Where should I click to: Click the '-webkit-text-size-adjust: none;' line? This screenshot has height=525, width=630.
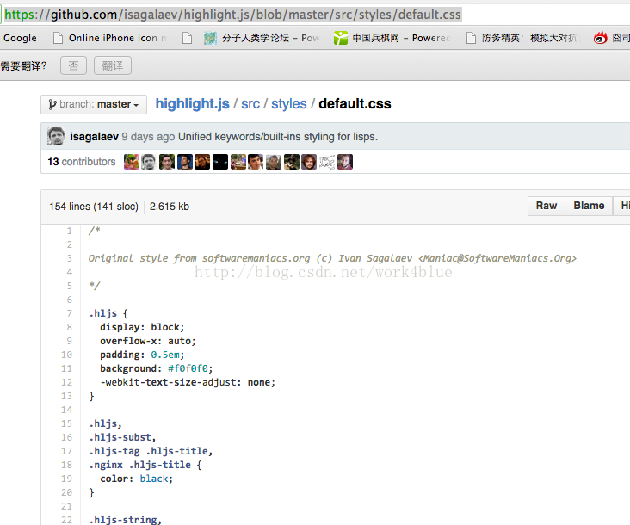[188, 382]
